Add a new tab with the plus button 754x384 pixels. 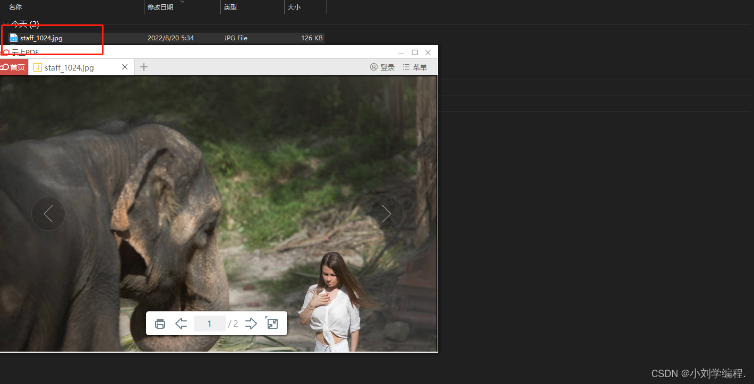[x=143, y=67]
